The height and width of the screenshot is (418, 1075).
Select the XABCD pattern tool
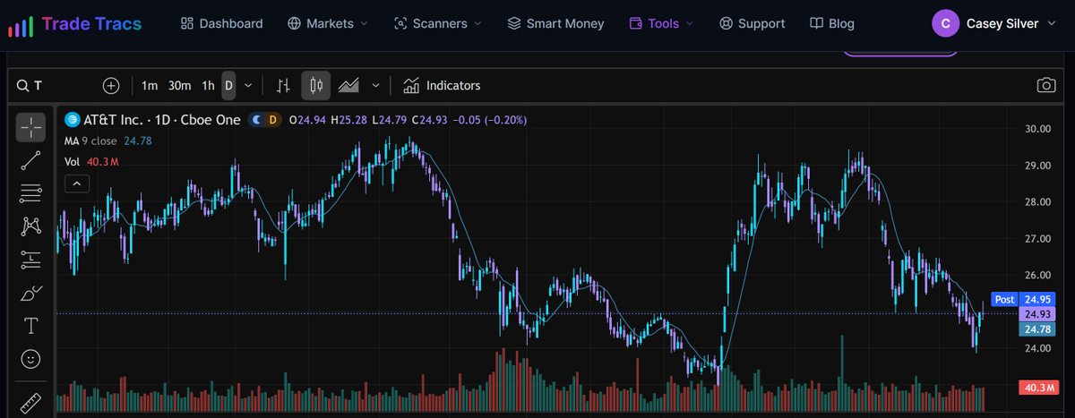pos(30,226)
